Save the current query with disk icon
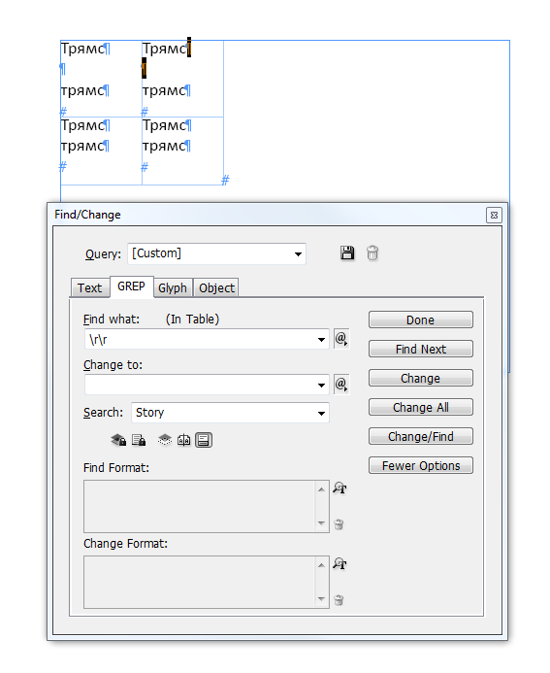 click(347, 252)
